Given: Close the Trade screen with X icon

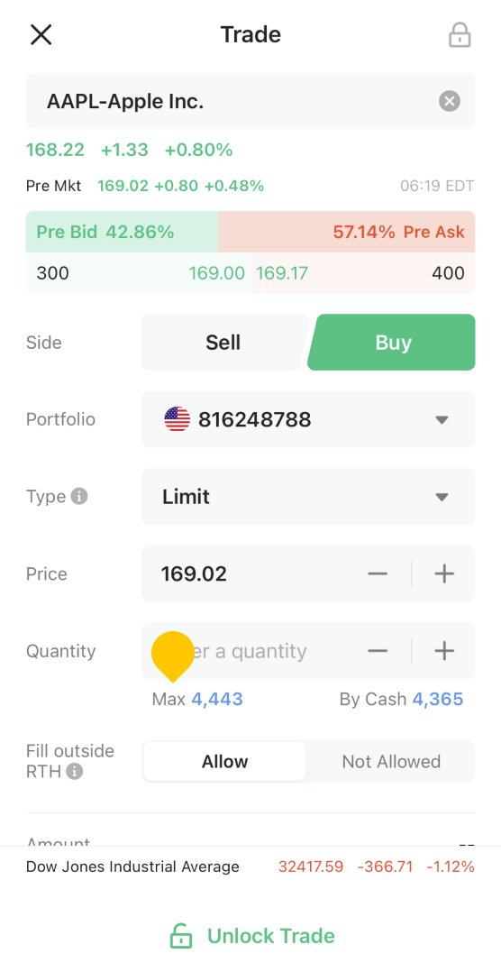Looking at the screenshot, I should point(41,34).
